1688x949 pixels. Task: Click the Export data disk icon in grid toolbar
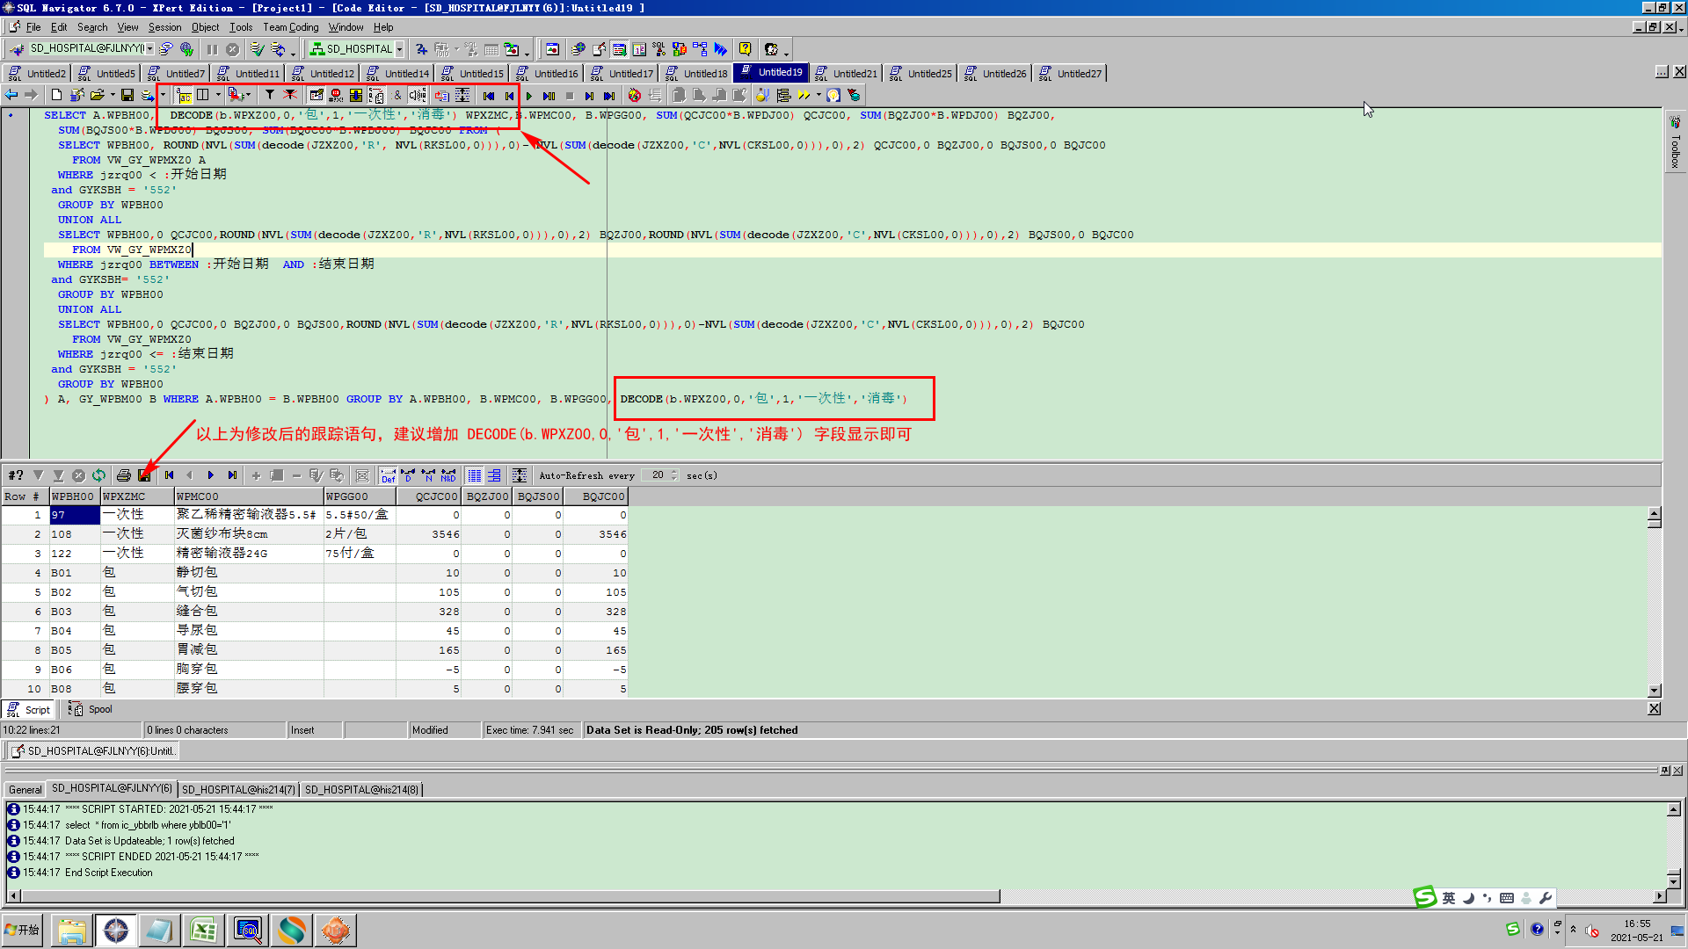tap(145, 475)
